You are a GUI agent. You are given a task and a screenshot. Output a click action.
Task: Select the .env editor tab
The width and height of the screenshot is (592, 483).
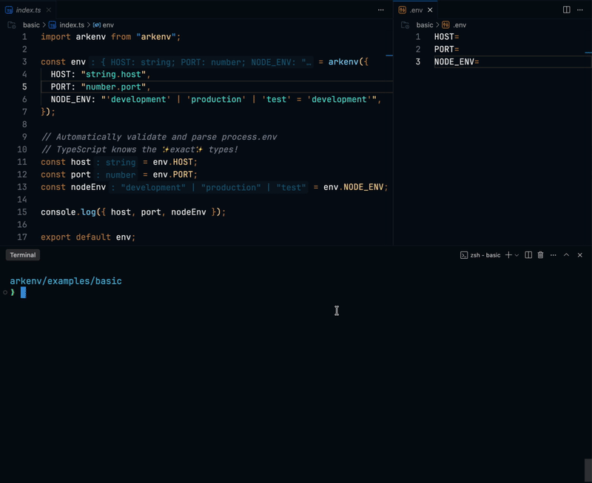click(x=413, y=10)
